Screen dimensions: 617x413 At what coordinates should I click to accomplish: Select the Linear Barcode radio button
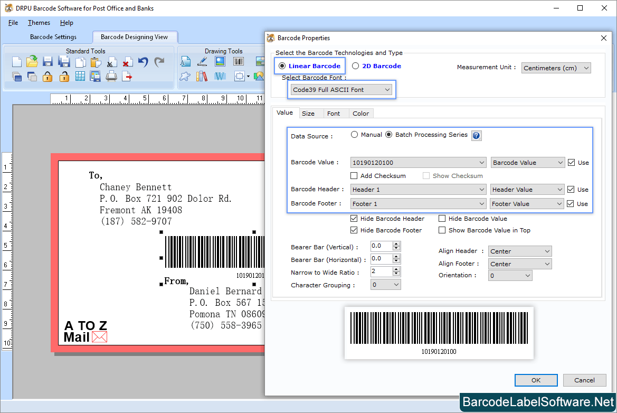click(x=283, y=65)
